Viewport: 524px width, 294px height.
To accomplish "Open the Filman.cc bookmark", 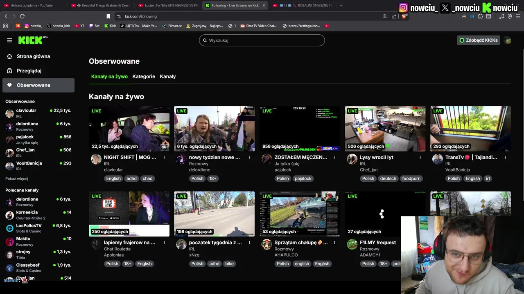I will (172, 26).
